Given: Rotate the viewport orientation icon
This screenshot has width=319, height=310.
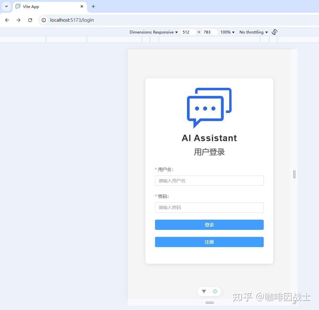Looking at the screenshot, I should tap(274, 32).
